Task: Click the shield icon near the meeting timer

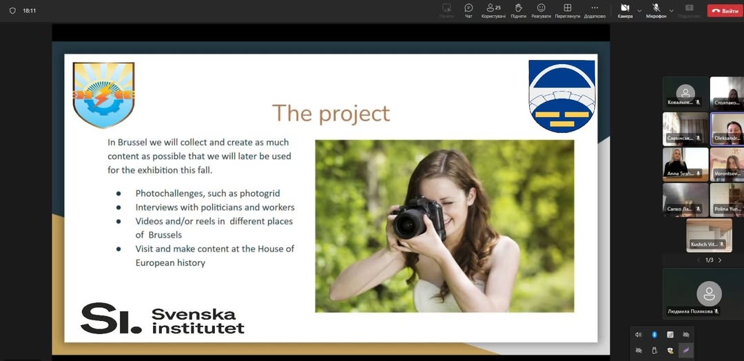Action: click(12, 10)
